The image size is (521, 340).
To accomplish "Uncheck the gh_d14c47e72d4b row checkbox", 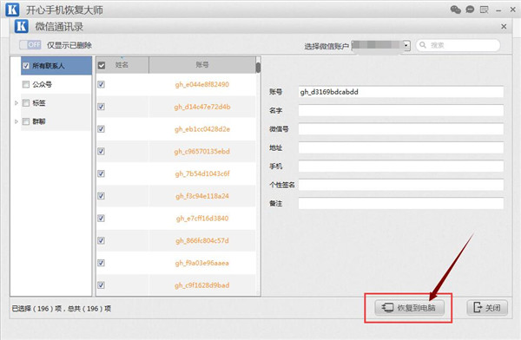I will [x=102, y=107].
